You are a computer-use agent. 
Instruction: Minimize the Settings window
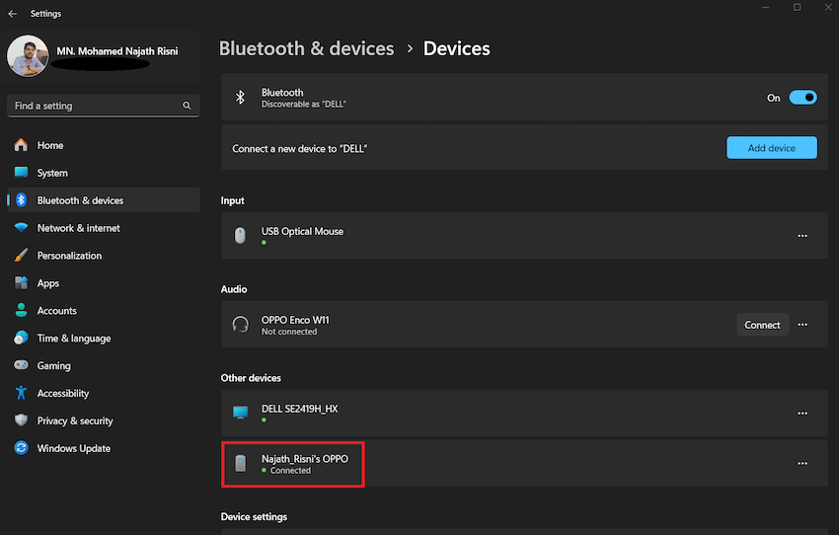[766, 7]
